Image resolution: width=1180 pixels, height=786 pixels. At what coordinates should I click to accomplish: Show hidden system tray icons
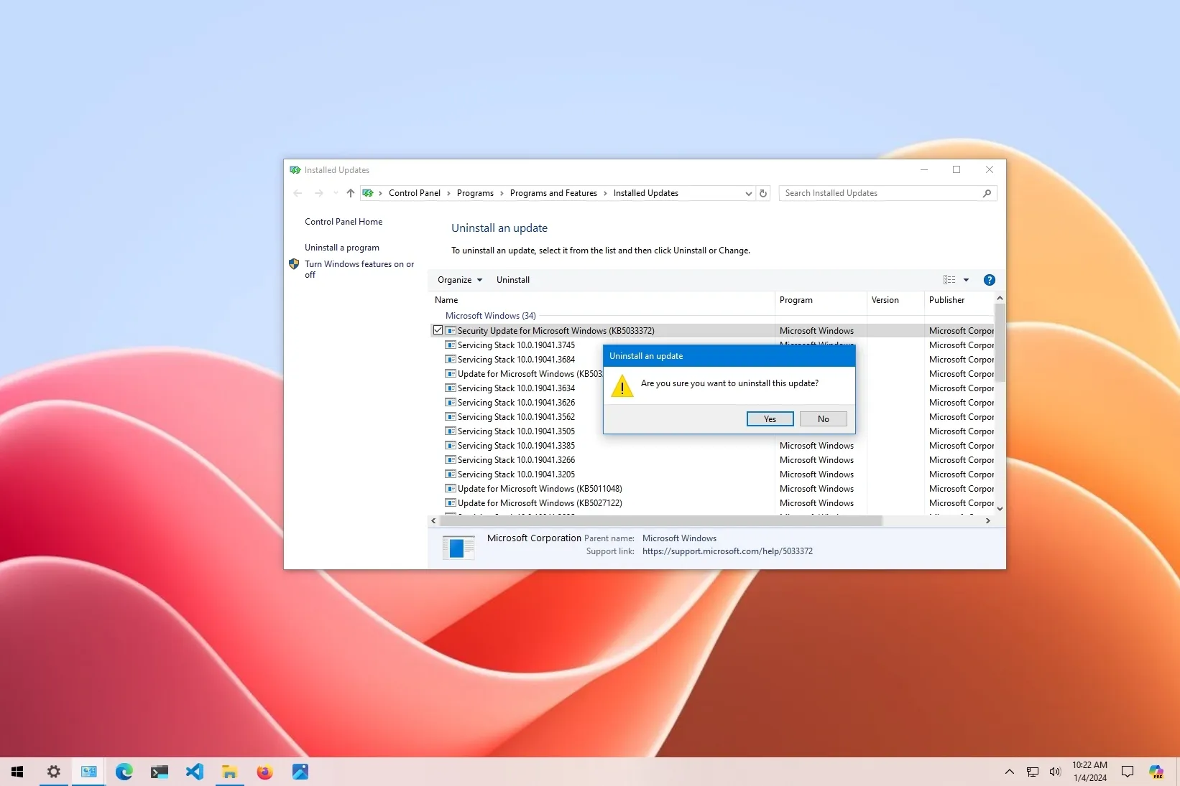pyautogui.click(x=1010, y=772)
